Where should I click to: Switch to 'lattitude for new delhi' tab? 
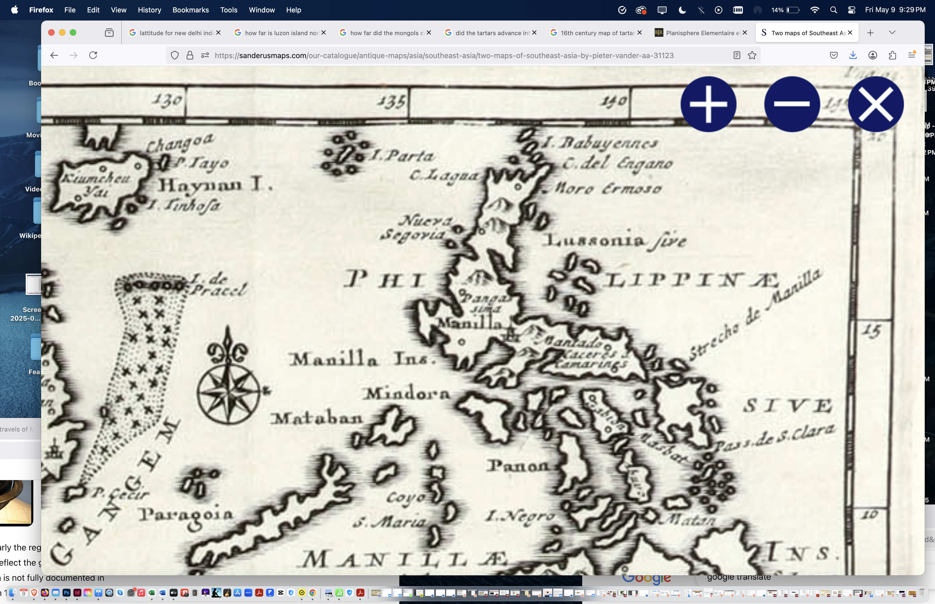[x=176, y=32]
